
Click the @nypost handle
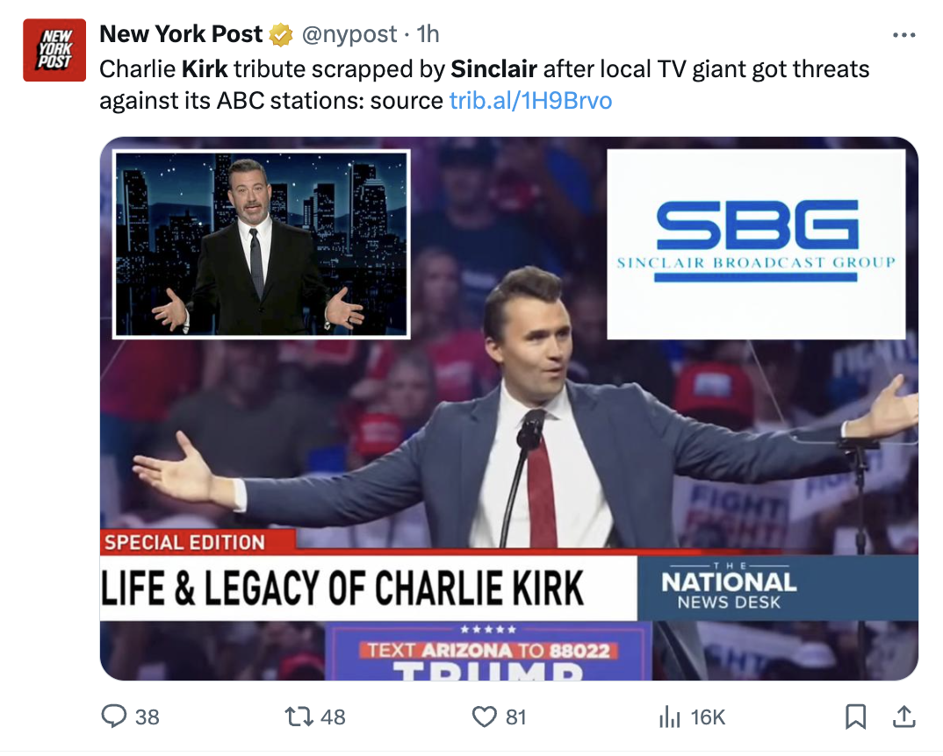coord(349,35)
